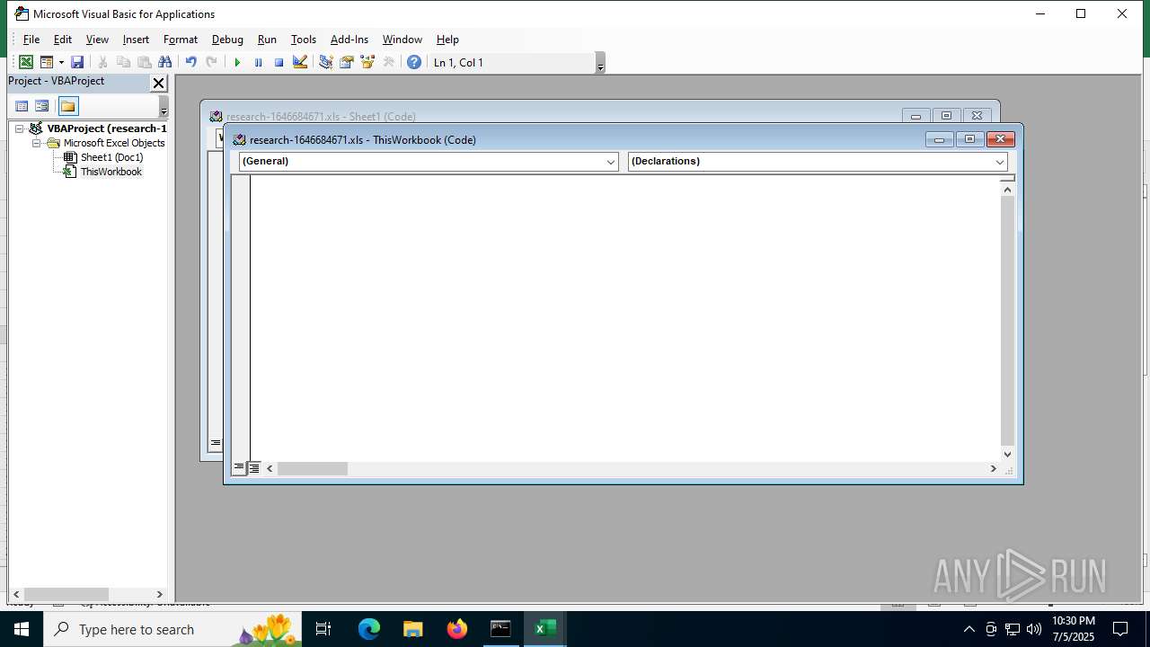Open the Window menu
1150x647 pixels.
point(402,40)
